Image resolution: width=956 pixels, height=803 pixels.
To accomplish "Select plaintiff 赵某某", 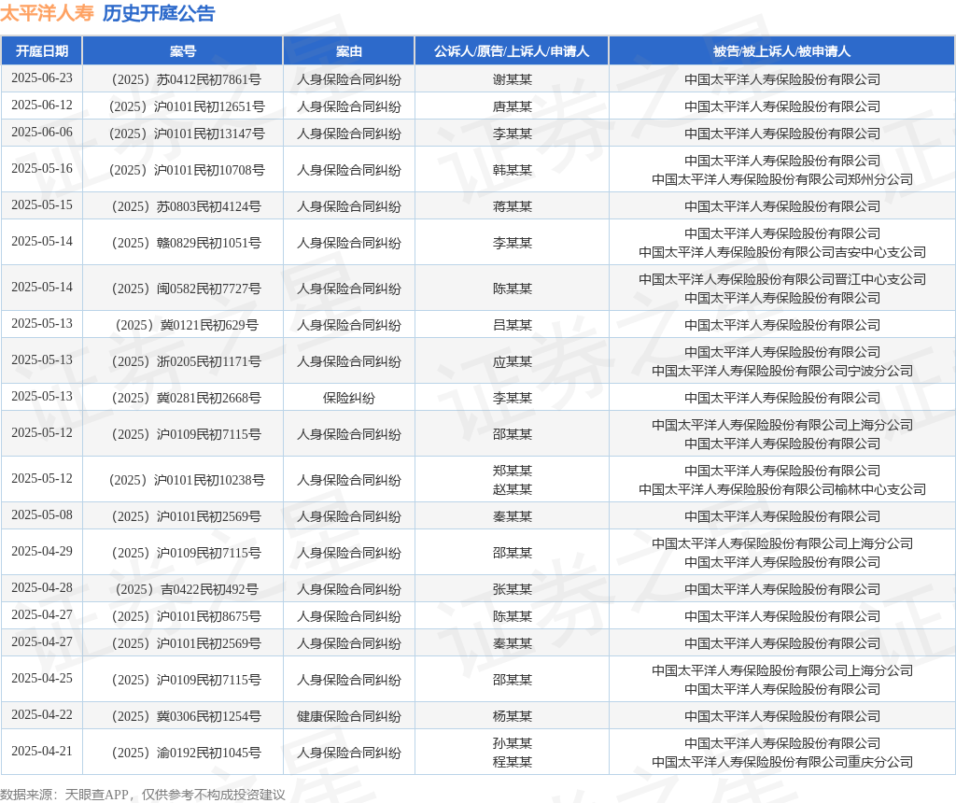I will [x=513, y=489].
